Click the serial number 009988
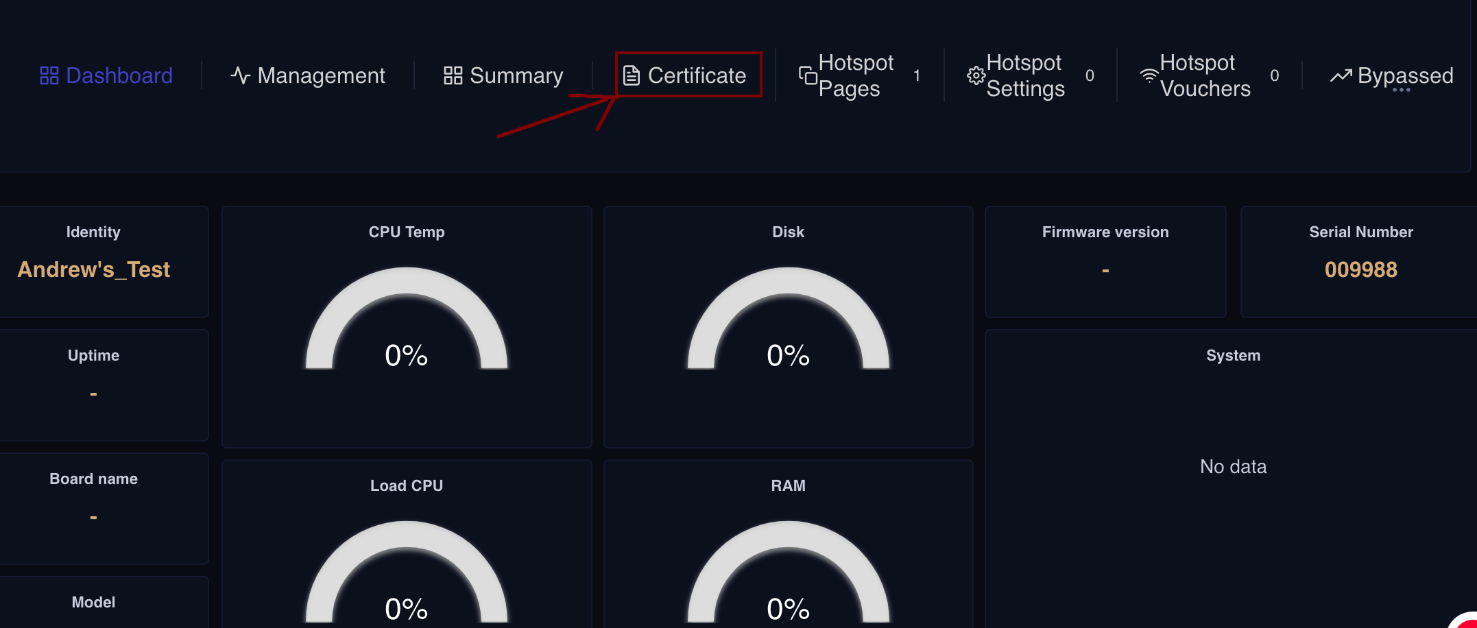1477x628 pixels. (x=1360, y=269)
